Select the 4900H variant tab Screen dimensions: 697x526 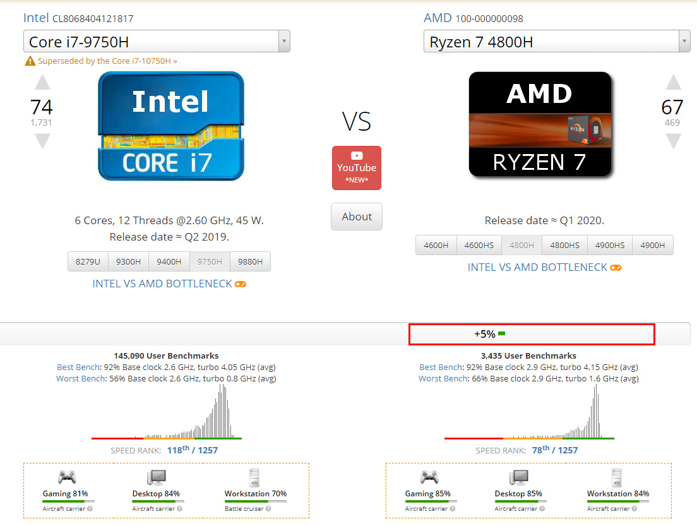click(653, 245)
